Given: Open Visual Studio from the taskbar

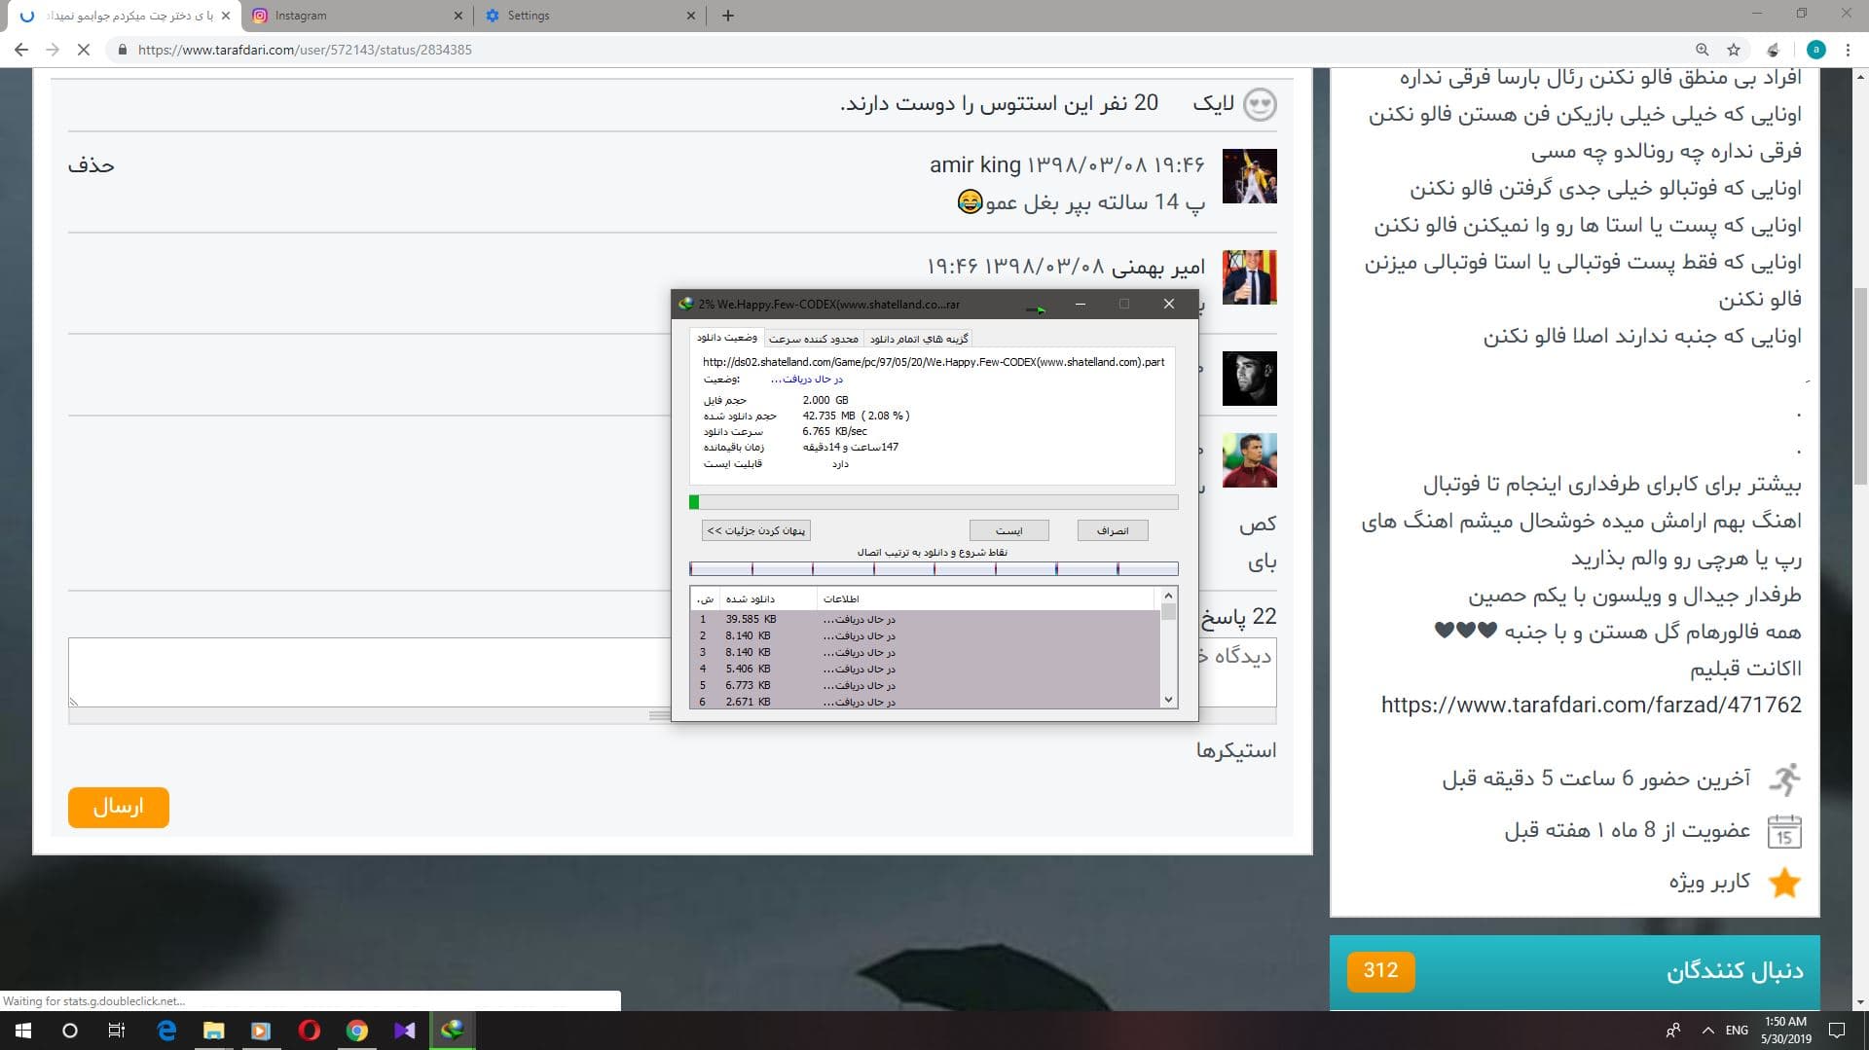Looking at the screenshot, I should point(405,1031).
